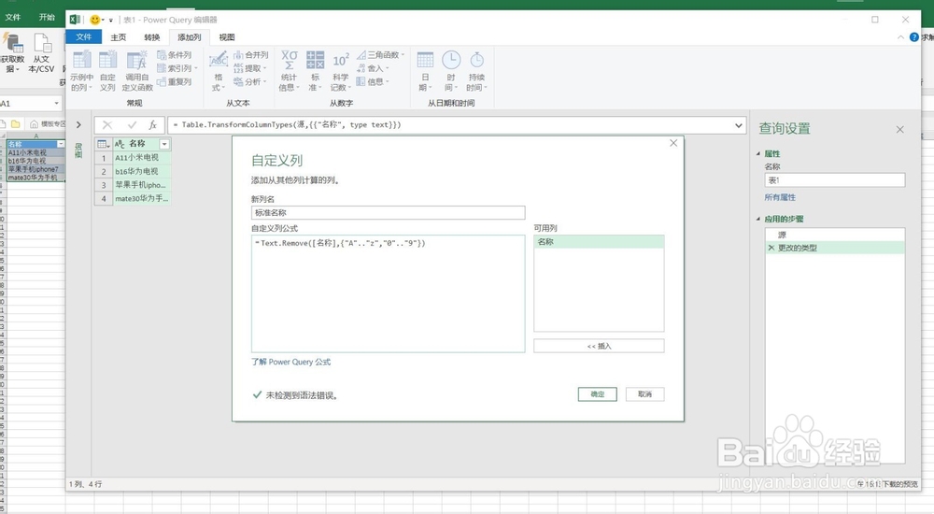The image size is (934, 514).
Task: Click the 确定 button
Action: 598,394
